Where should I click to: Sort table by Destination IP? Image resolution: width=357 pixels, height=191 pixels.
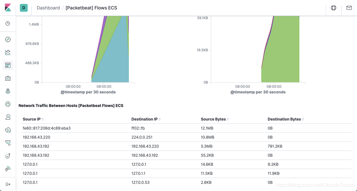pos(146,119)
